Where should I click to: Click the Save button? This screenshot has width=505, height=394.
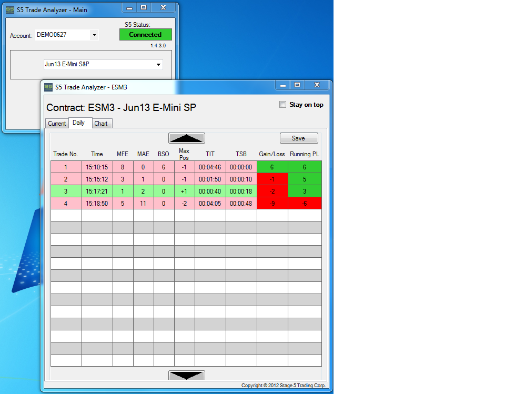(299, 138)
